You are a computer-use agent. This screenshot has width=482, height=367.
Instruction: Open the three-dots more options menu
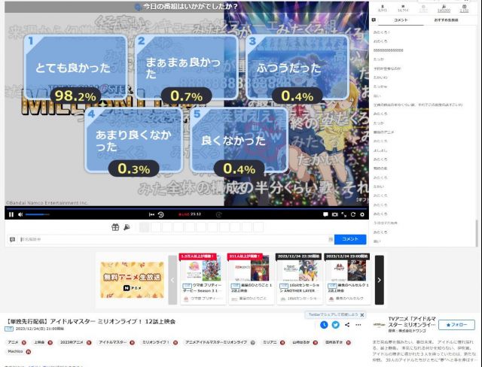click(358, 325)
